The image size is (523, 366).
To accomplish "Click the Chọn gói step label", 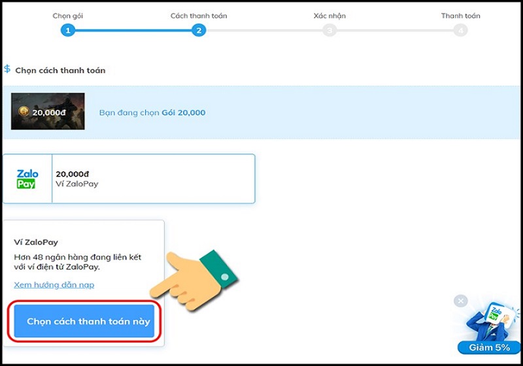I will pyautogui.click(x=68, y=16).
